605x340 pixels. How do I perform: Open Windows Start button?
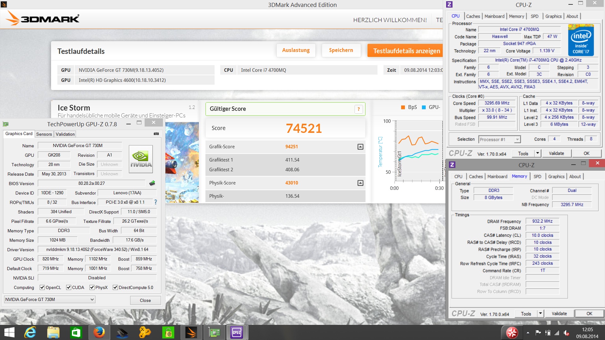tap(9, 332)
